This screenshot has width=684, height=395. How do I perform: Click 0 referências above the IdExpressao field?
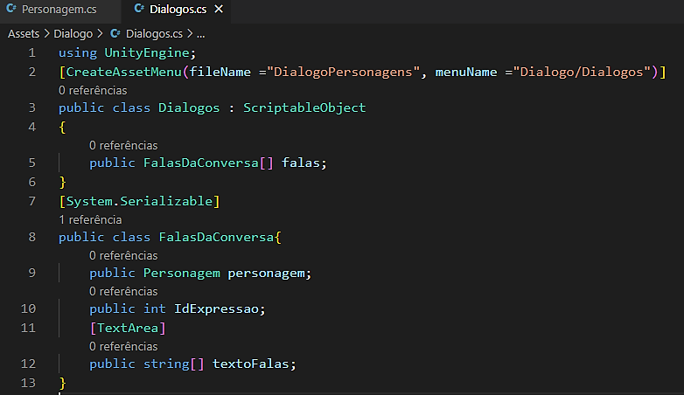tap(122, 291)
